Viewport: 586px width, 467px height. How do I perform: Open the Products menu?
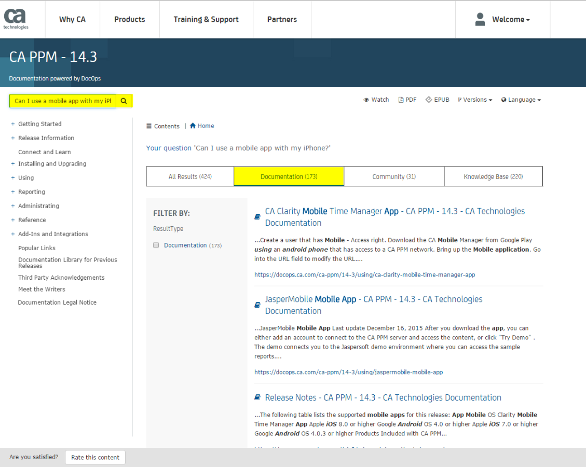(130, 19)
